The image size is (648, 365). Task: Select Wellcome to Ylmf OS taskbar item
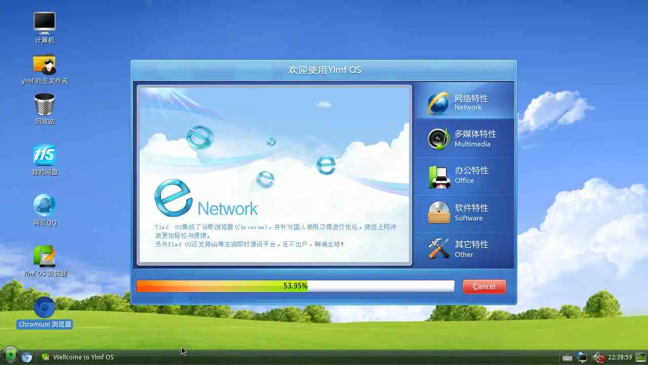click(x=78, y=357)
